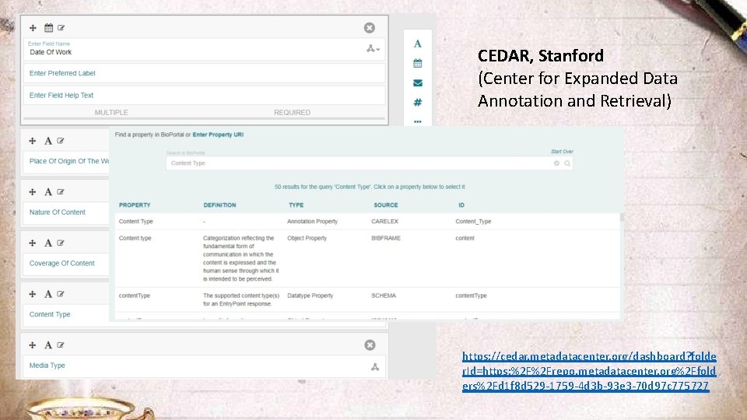Viewport: 747px width, 420px height.
Task: Remove the Media Type field
Action: (370, 345)
